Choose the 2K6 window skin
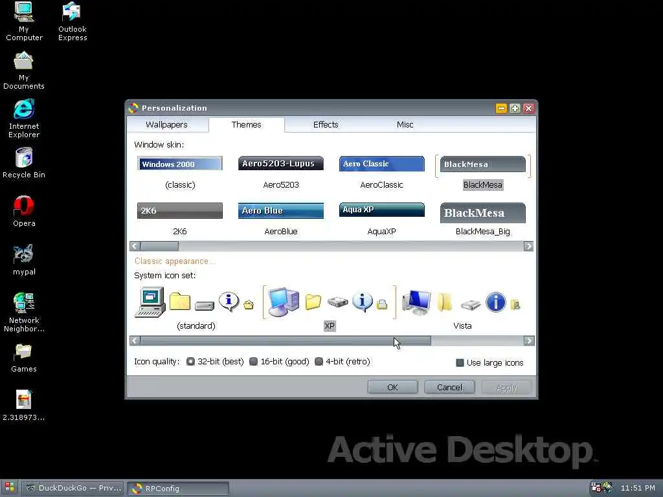Viewport: 663px width, 497px height. 180,219
